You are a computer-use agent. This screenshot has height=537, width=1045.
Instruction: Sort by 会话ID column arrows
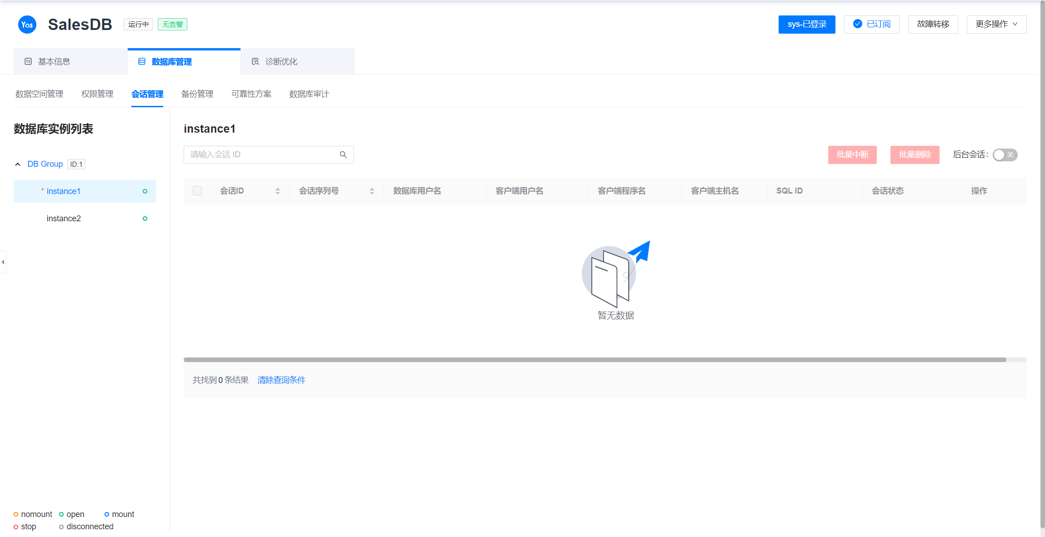coord(278,191)
